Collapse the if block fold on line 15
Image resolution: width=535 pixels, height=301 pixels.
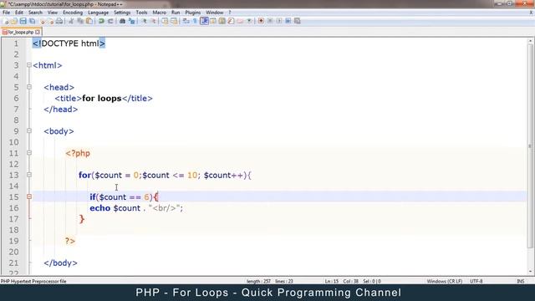[x=29, y=197]
